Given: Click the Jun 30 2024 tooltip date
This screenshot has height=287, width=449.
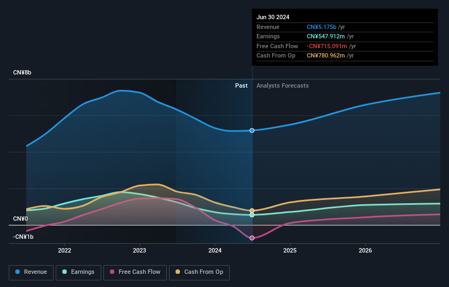Looking at the screenshot, I should [x=273, y=17].
